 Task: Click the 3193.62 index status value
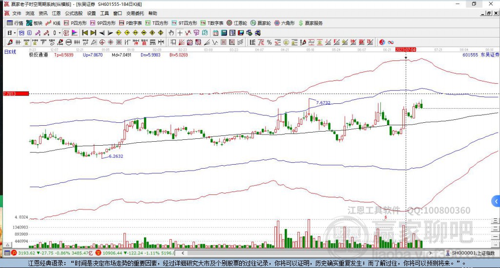pyautogui.click(x=26, y=253)
